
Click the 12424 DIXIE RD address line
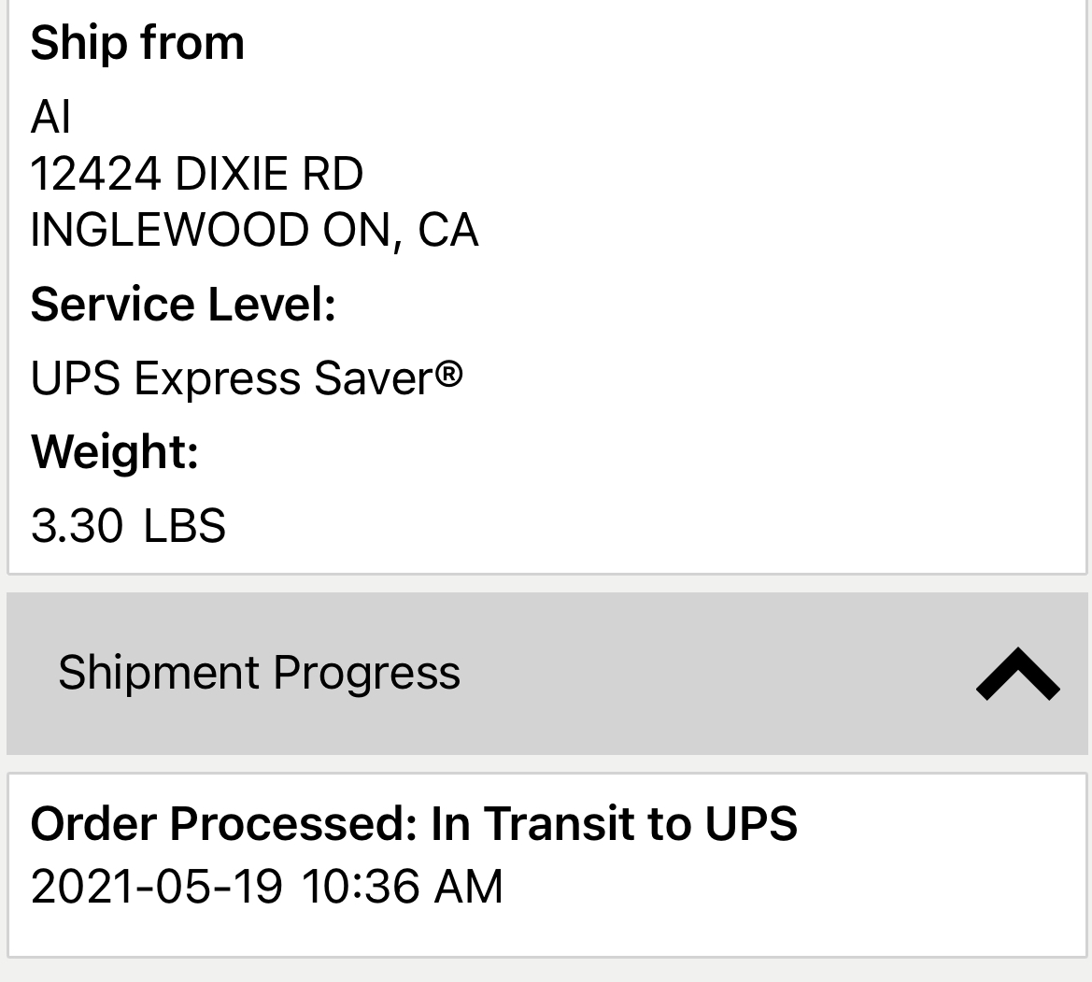point(196,174)
